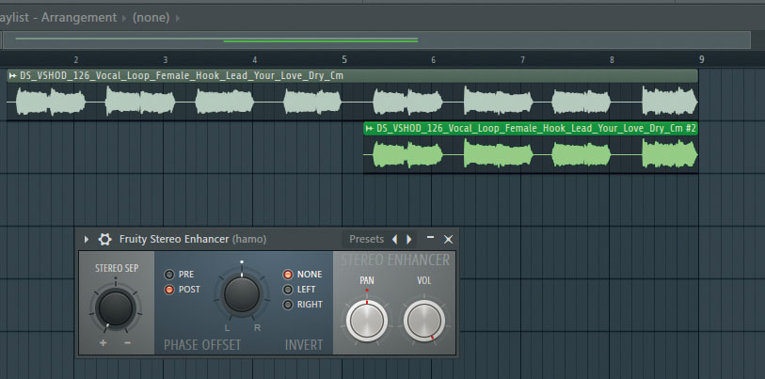Click the Vol knob
This screenshot has height=379, width=765.
pos(424,321)
